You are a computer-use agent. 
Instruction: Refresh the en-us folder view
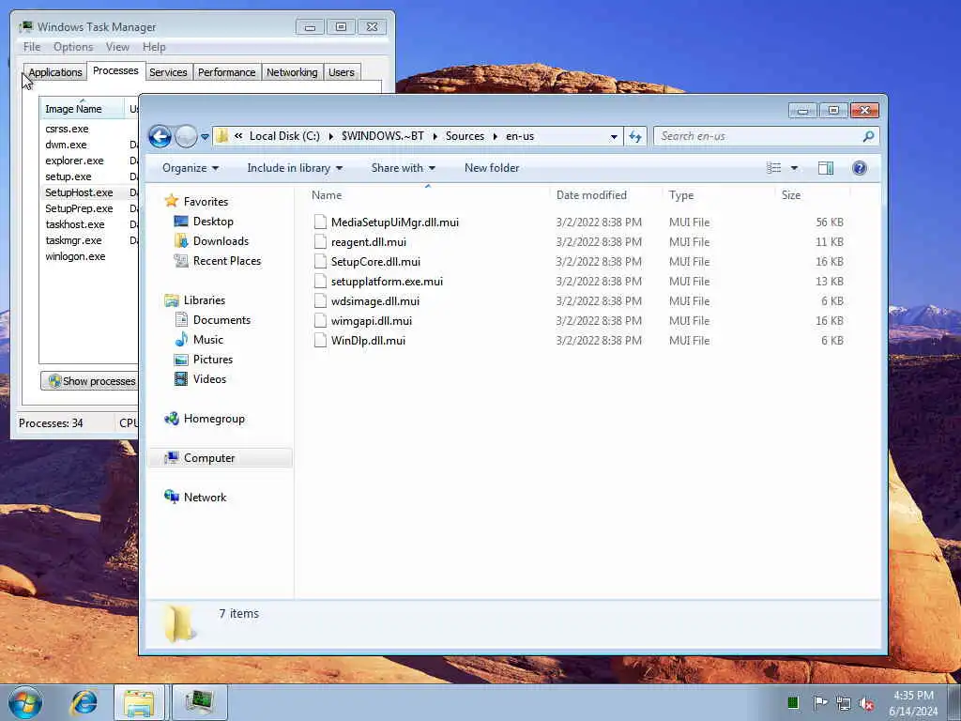pos(635,137)
